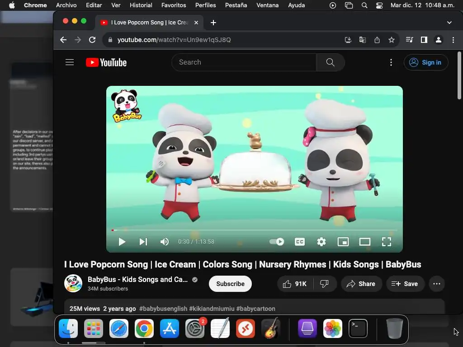The image size is (463, 347).
Task: Skip to the next video
Action: 143,242
